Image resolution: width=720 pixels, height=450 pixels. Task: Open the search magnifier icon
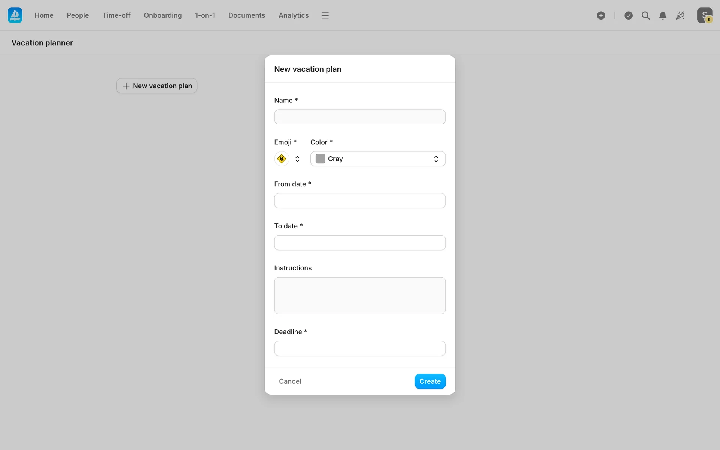click(x=645, y=15)
